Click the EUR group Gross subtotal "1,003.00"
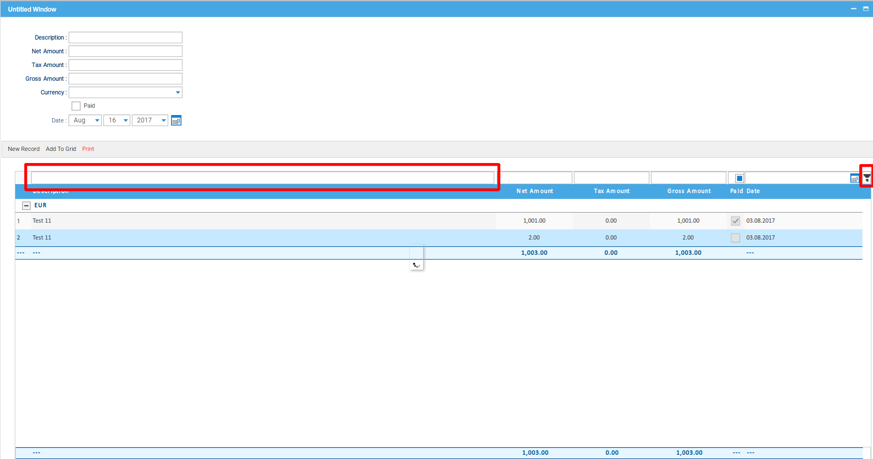This screenshot has height=459, width=873. coord(688,253)
